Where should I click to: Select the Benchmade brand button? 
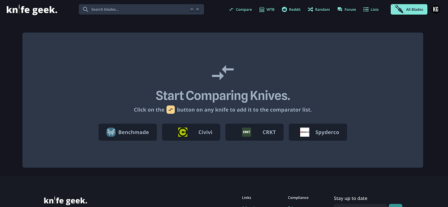(x=128, y=132)
